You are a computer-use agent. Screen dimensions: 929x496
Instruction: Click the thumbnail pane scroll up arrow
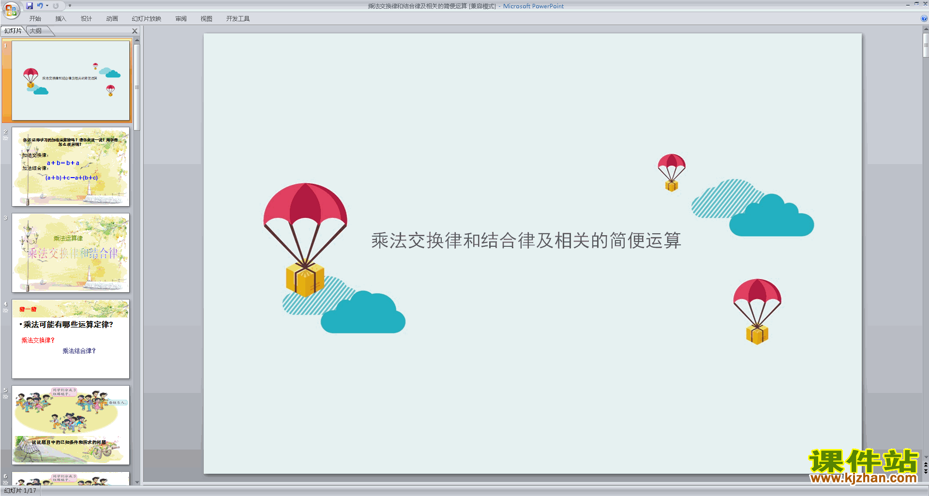point(137,40)
